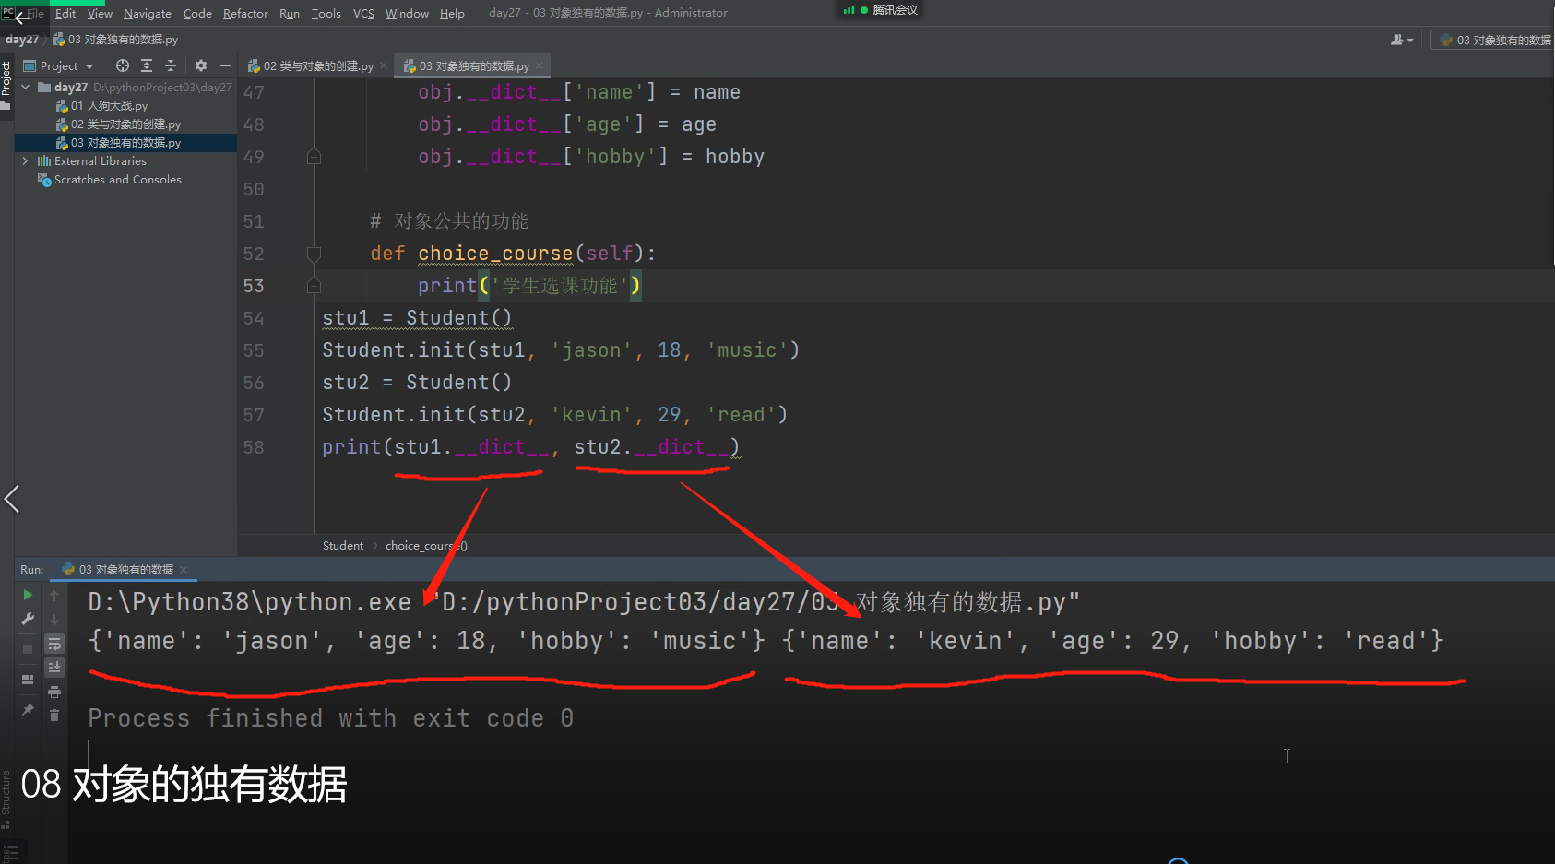The height and width of the screenshot is (864, 1555).
Task: Toggle the fold marker on line 52
Action: (x=314, y=254)
